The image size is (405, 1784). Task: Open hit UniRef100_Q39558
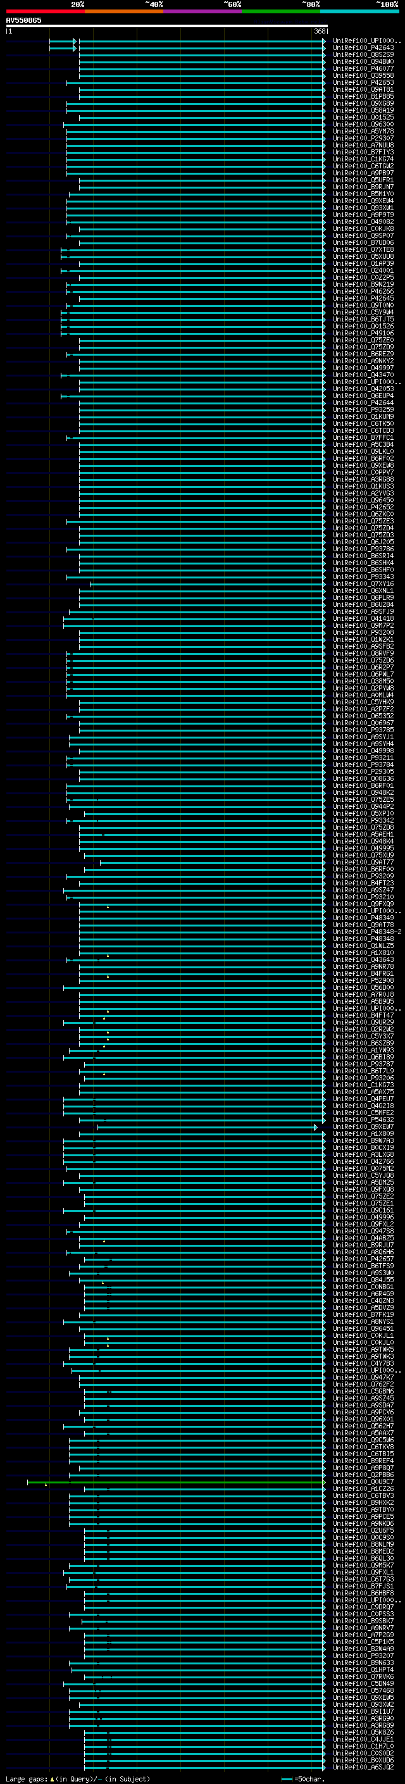point(363,75)
